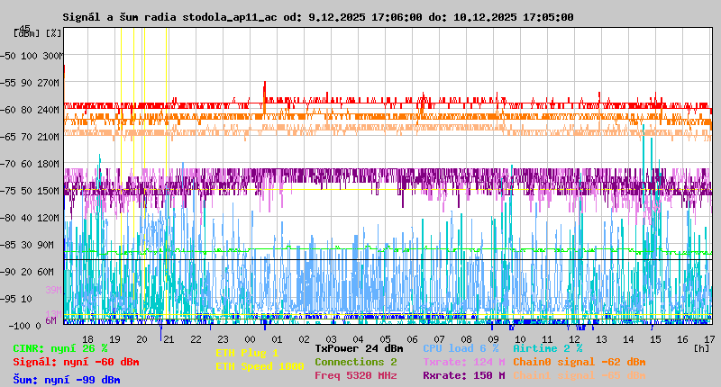The image size is (721, 387).
Task: Select the 'ETH Speed 1000' legend entry
Action: [x=260, y=366]
